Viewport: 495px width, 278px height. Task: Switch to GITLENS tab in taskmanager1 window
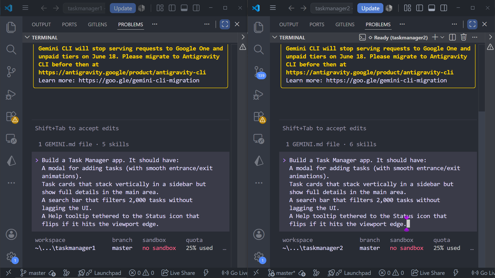(x=97, y=24)
